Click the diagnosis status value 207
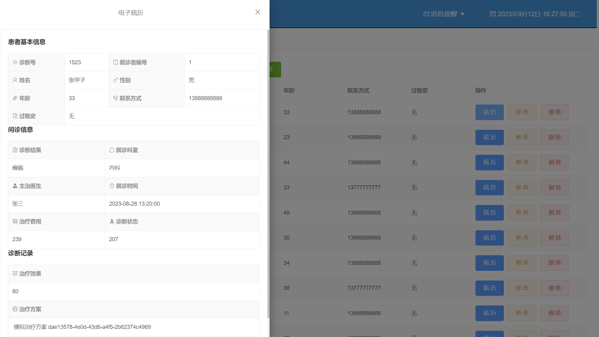The height and width of the screenshot is (337, 599). click(x=114, y=239)
